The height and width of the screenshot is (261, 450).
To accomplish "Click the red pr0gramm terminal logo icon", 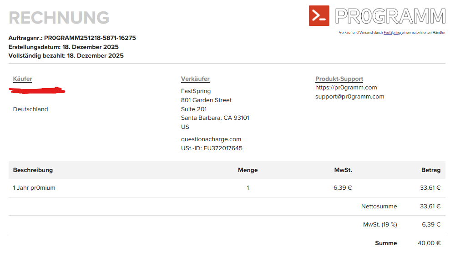I will (319, 15).
